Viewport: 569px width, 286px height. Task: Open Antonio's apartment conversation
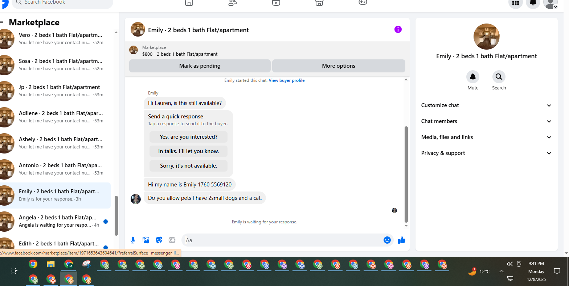point(55,169)
